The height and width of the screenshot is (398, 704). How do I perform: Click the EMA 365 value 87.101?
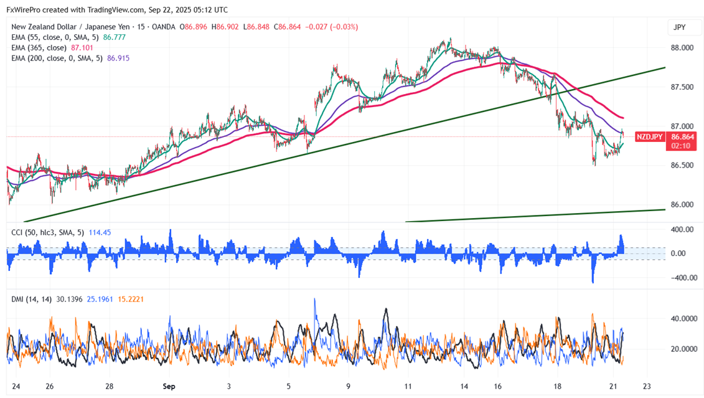click(82, 47)
